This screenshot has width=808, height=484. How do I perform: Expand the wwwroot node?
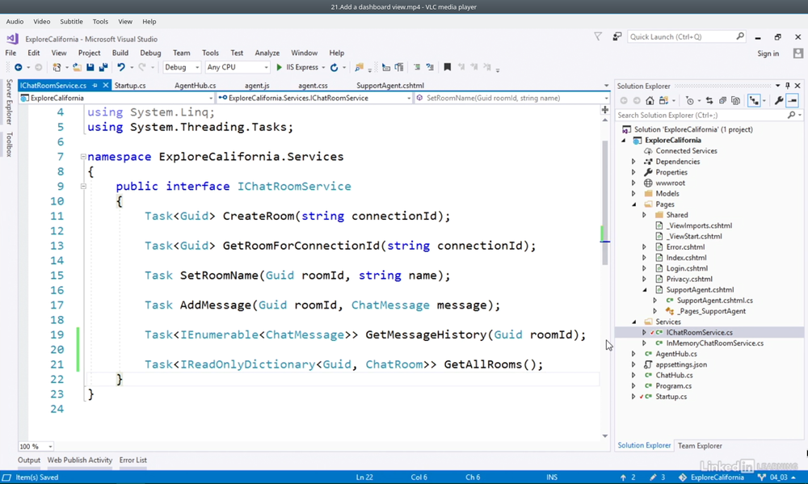pyautogui.click(x=633, y=183)
